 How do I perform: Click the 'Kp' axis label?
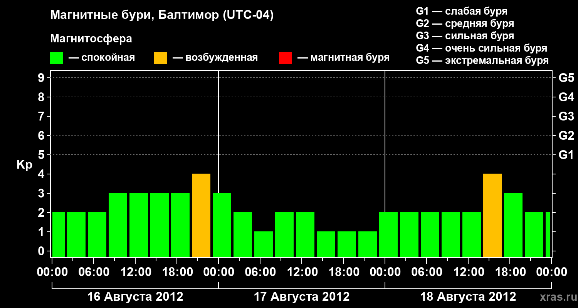pyautogui.click(x=24, y=165)
